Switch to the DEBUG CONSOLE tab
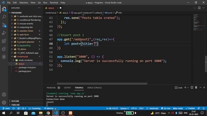The image size is (207, 116). [94, 88]
